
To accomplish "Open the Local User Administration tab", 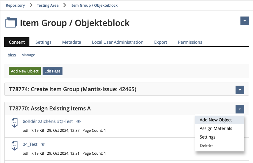I will point(118,42).
